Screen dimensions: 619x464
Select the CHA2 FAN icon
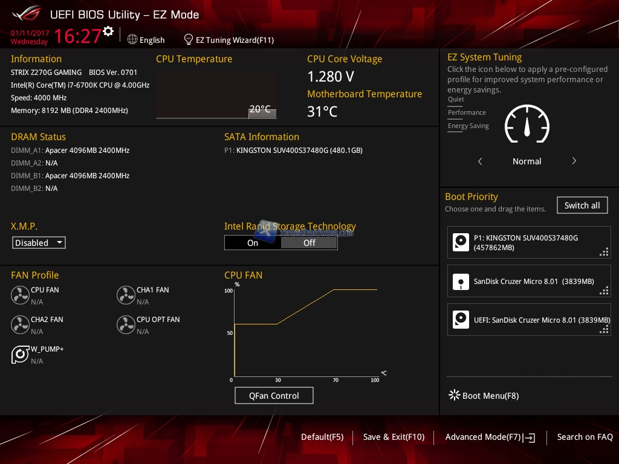pyautogui.click(x=20, y=324)
